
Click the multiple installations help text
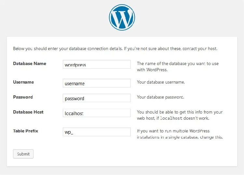coord(180,134)
